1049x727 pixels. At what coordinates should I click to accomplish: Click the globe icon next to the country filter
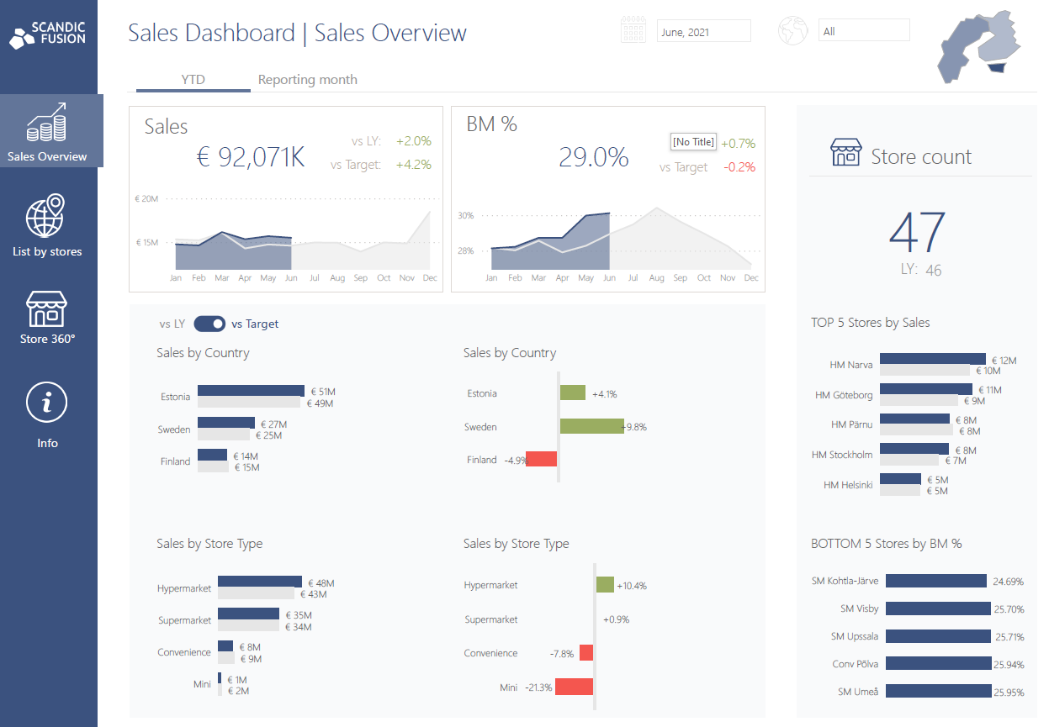(792, 29)
